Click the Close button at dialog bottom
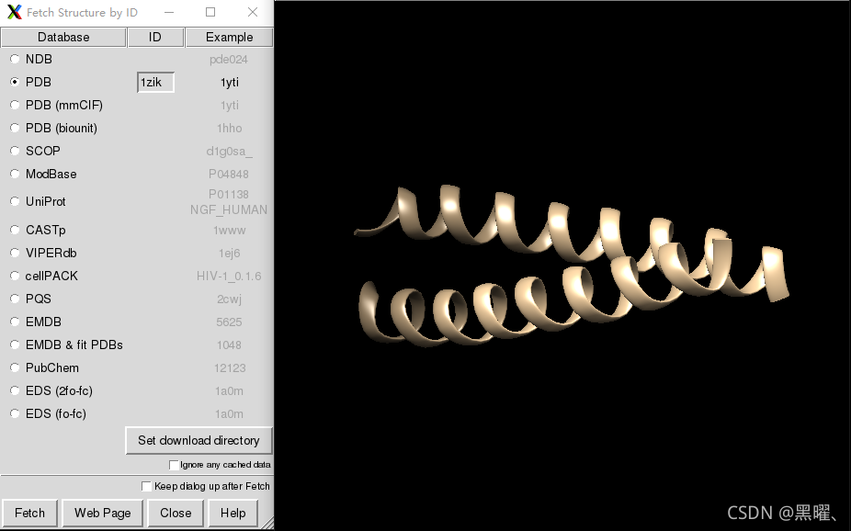851x531 pixels. tap(176, 513)
